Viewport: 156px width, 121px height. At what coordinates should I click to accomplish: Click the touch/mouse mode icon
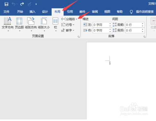(x=29, y=4)
